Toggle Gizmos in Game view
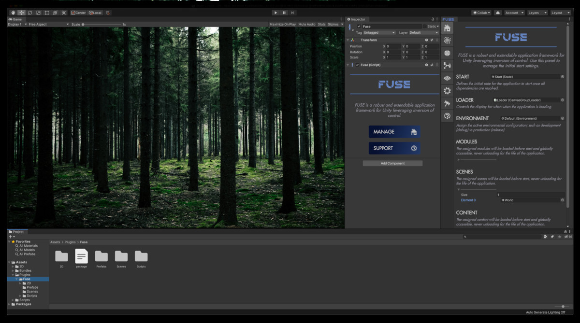The height and width of the screenshot is (323, 580). pyautogui.click(x=333, y=24)
